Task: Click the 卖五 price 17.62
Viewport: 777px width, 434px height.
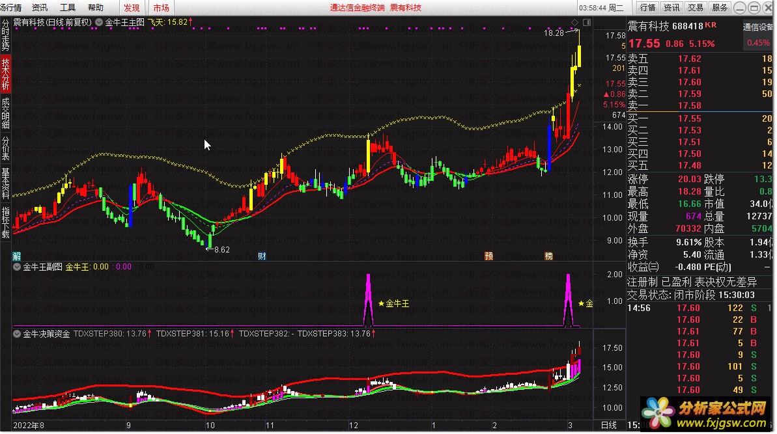Action: click(x=689, y=59)
